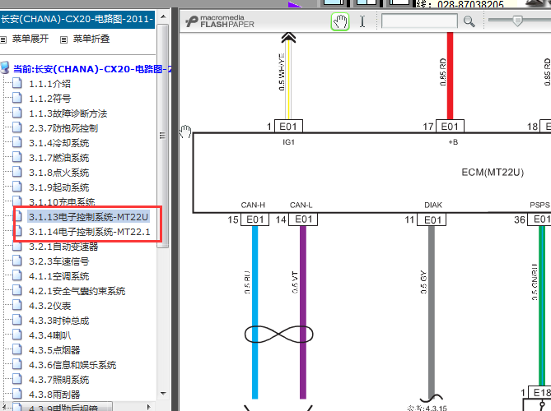Screen dimensions: 551x411
Task: Open 4.3.2仪表 page
Action: tap(49, 306)
